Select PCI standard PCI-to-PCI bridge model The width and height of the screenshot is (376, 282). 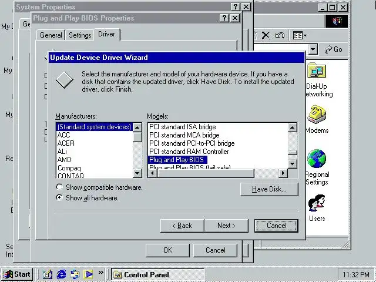click(x=192, y=143)
